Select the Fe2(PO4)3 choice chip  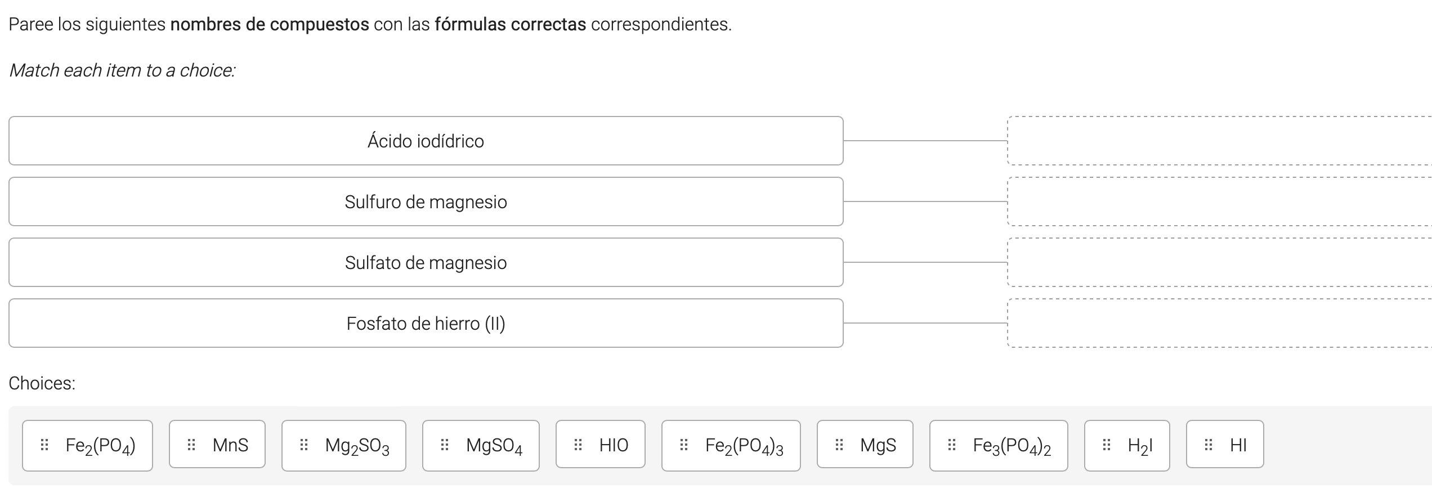(x=731, y=445)
